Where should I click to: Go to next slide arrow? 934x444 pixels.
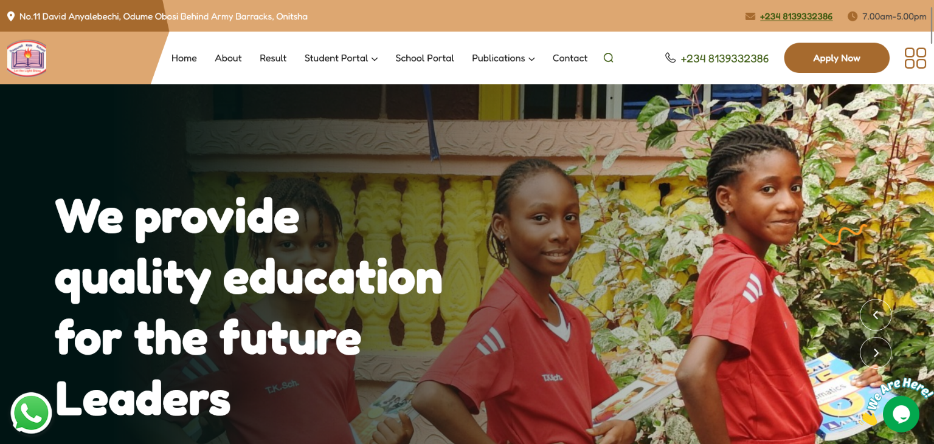click(876, 353)
